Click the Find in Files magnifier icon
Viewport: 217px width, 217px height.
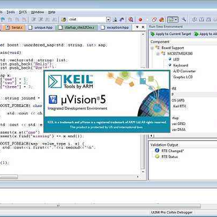point(131,19)
